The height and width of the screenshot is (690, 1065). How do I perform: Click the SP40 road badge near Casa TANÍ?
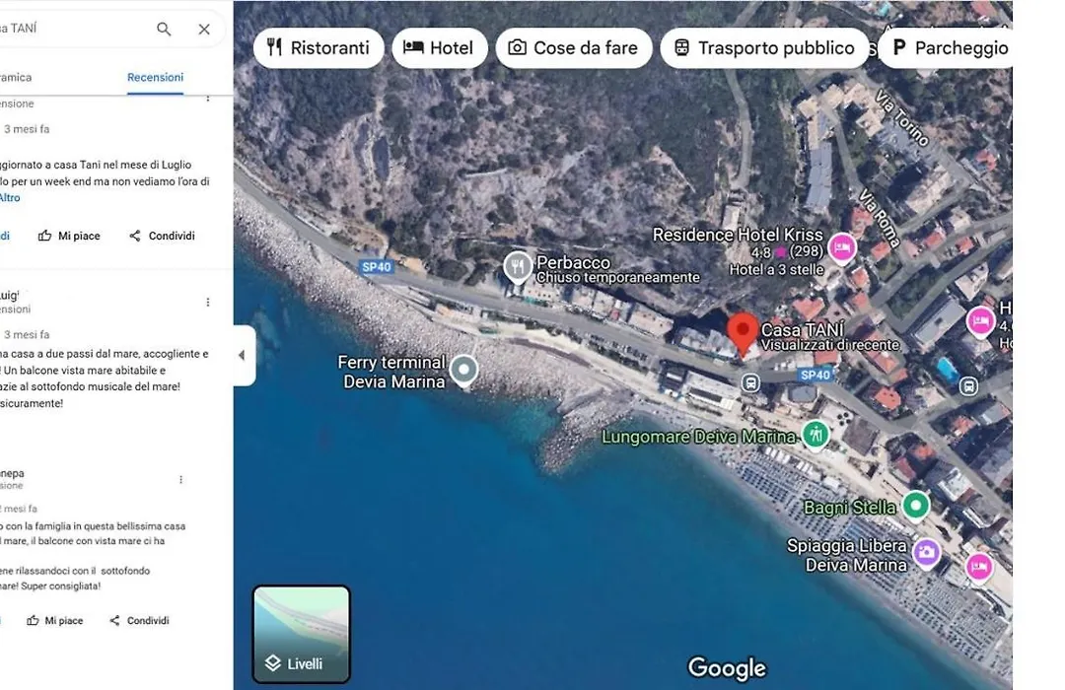816,375
